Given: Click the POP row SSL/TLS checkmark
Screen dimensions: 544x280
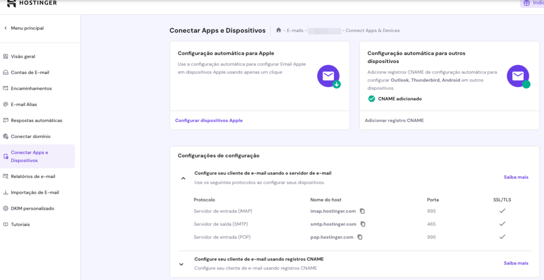Looking at the screenshot, I should [x=502, y=237].
